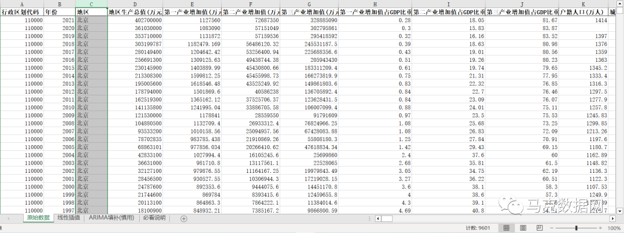Image resolution: width=624 pixels, height=233 pixels.
Task: Select column D header
Action: (x=135, y=4)
